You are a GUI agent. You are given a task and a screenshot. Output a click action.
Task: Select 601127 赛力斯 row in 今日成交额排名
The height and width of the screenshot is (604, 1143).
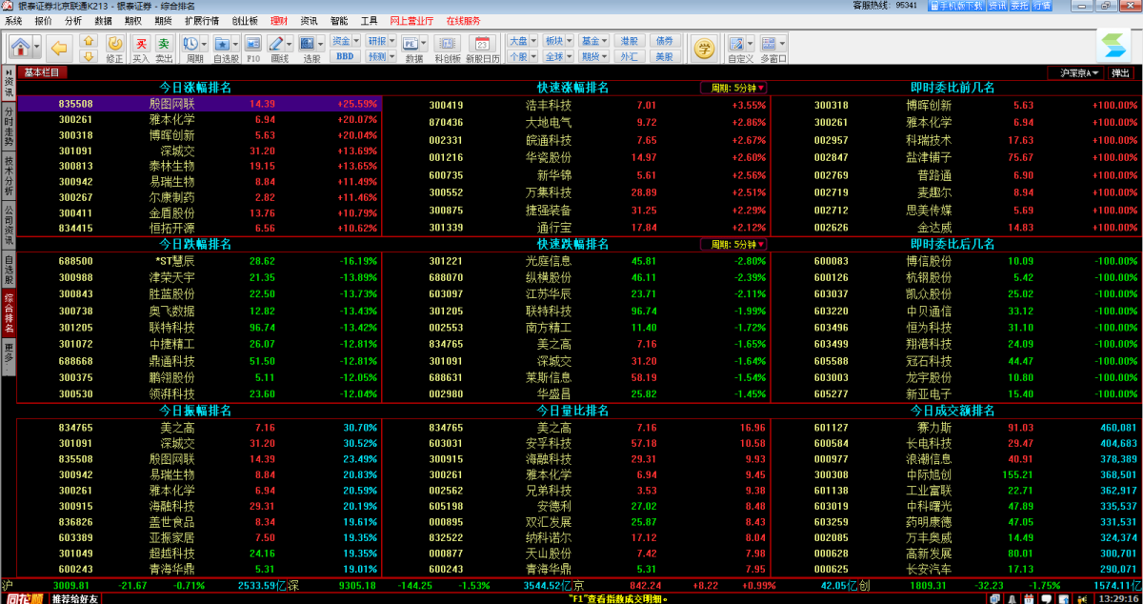tap(956, 428)
